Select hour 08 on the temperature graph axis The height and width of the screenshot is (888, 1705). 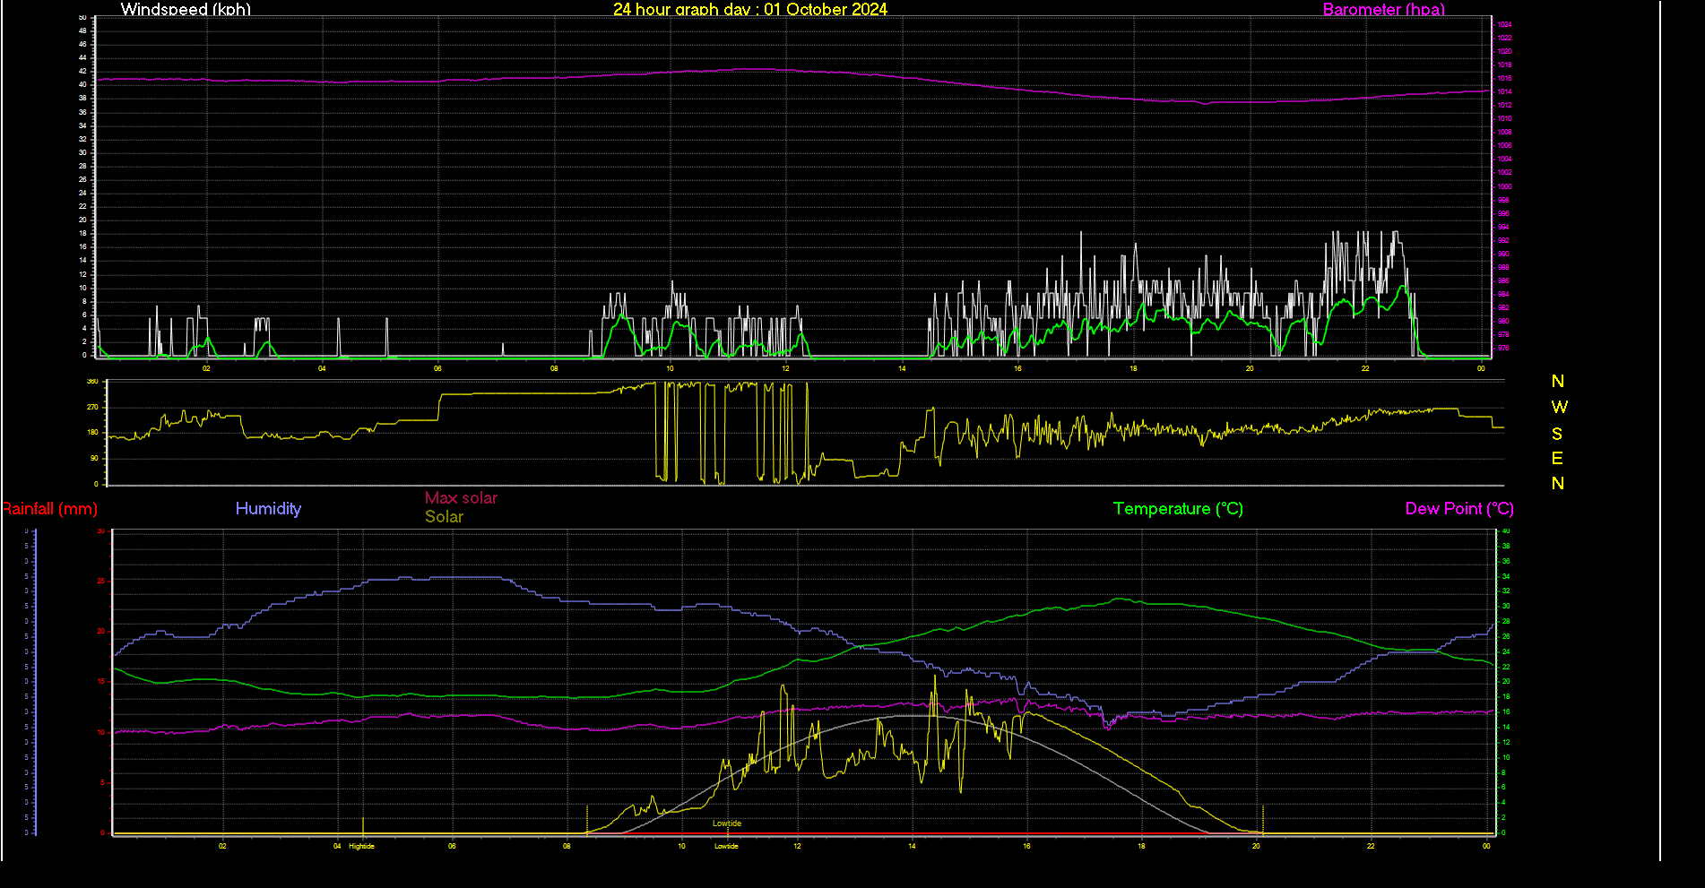coord(567,846)
